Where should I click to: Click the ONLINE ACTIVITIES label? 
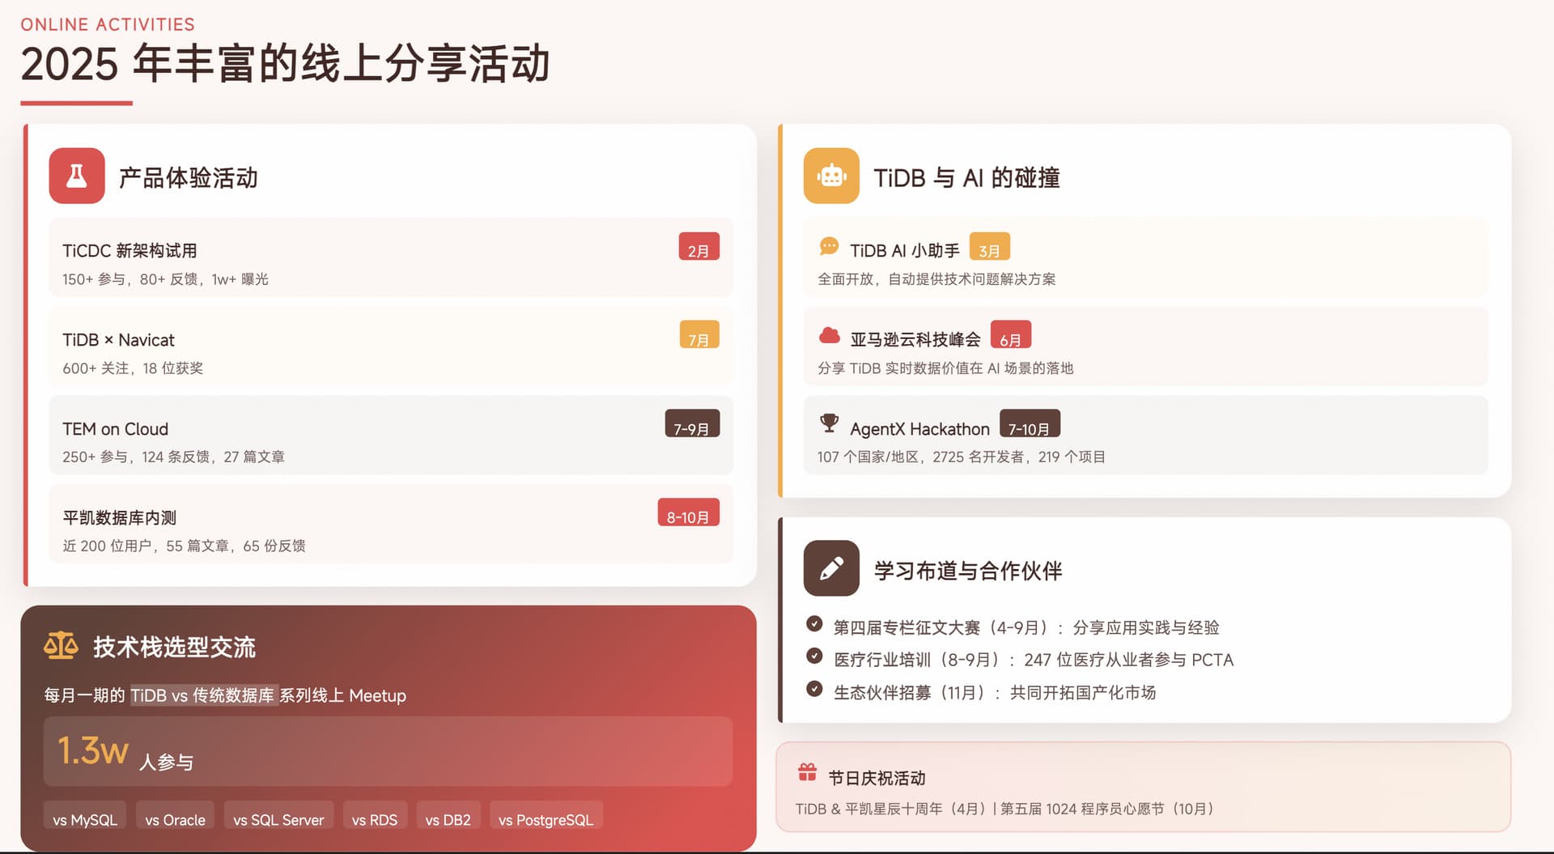[108, 24]
